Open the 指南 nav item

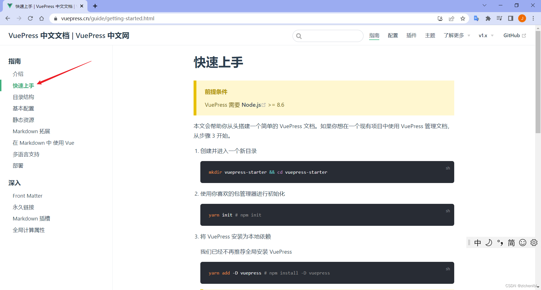374,35
